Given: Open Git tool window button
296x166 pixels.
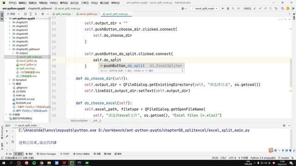Looking at the screenshot, I should [x=9, y=154].
